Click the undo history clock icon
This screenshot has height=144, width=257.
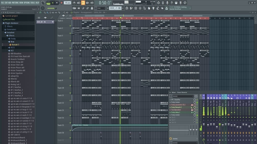158,3
